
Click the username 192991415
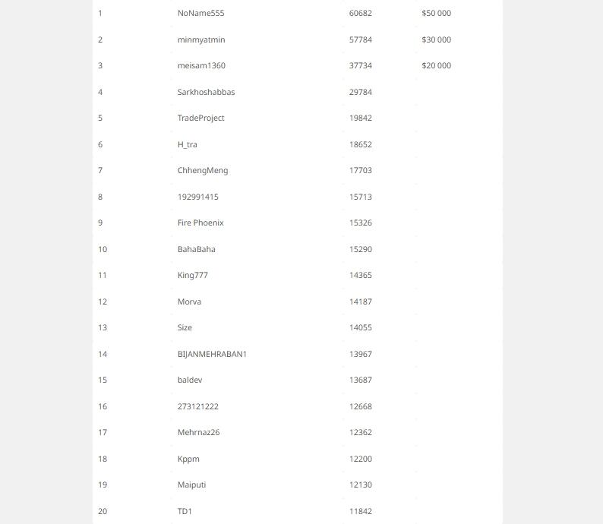197,197
